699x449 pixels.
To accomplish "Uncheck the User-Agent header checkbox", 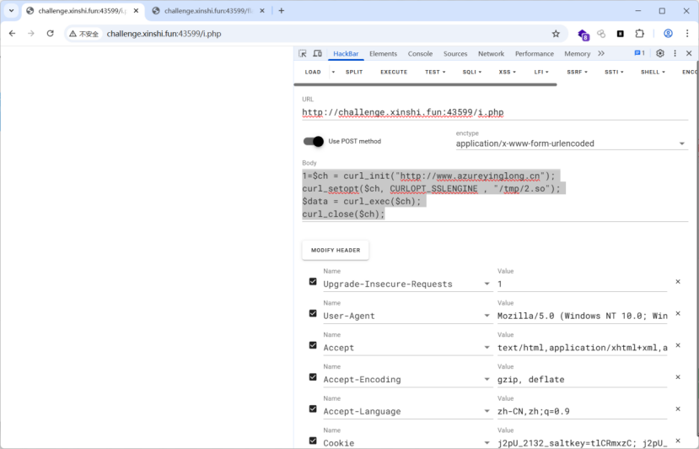I will [x=313, y=314].
